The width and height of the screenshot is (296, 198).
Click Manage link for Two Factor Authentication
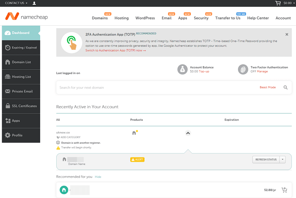coord(262,71)
